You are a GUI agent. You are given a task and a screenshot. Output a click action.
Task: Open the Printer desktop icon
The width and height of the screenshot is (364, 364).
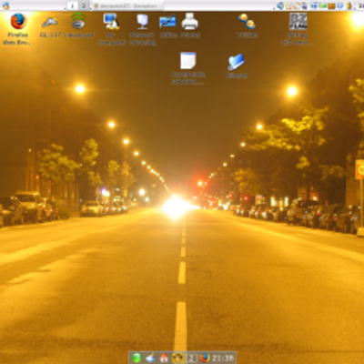(190, 21)
